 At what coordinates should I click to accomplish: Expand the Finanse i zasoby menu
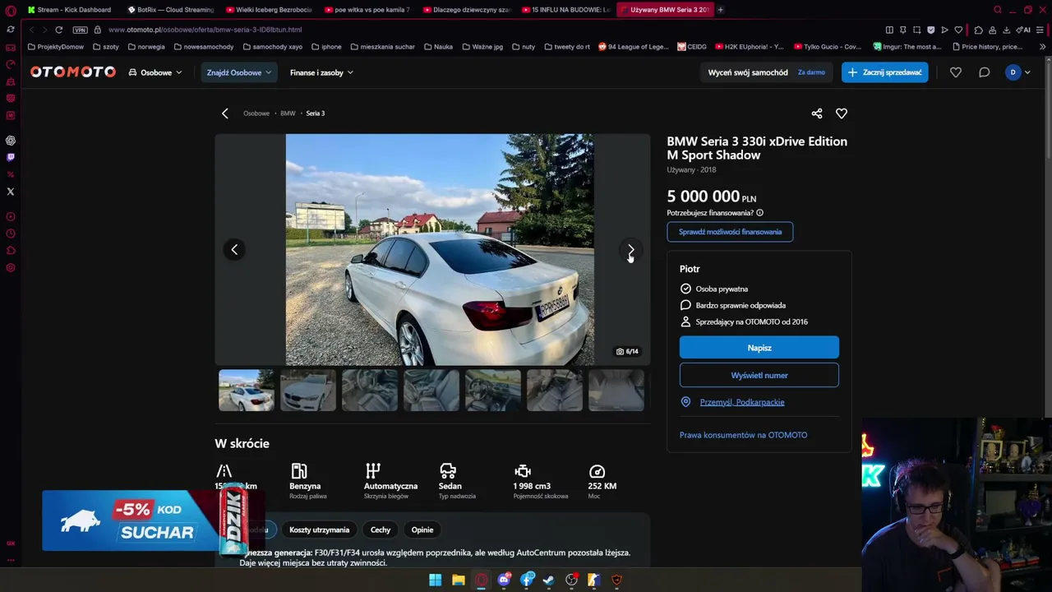pos(321,72)
